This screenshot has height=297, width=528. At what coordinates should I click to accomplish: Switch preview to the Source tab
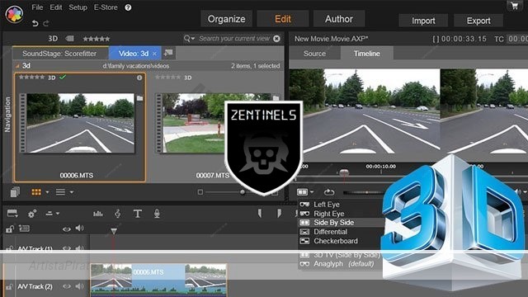coord(314,54)
